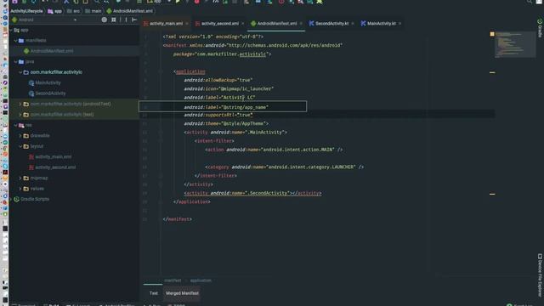
Task: Open the activity_main.xml editor tab
Action: click(x=166, y=24)
